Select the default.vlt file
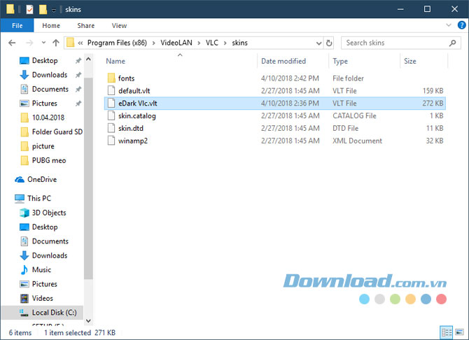This screenshot has height=340, width=469. click(134, 91)
